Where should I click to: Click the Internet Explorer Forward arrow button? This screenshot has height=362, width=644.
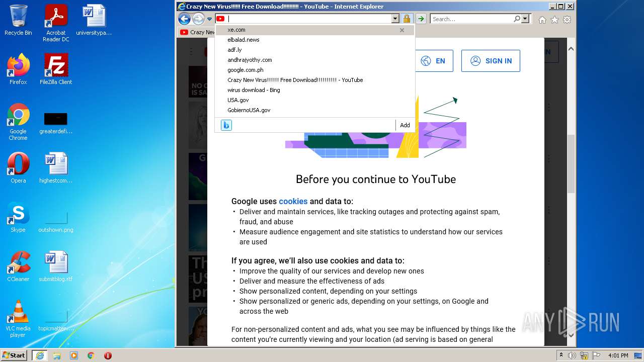pyautogui.click(x=198, y=19)
